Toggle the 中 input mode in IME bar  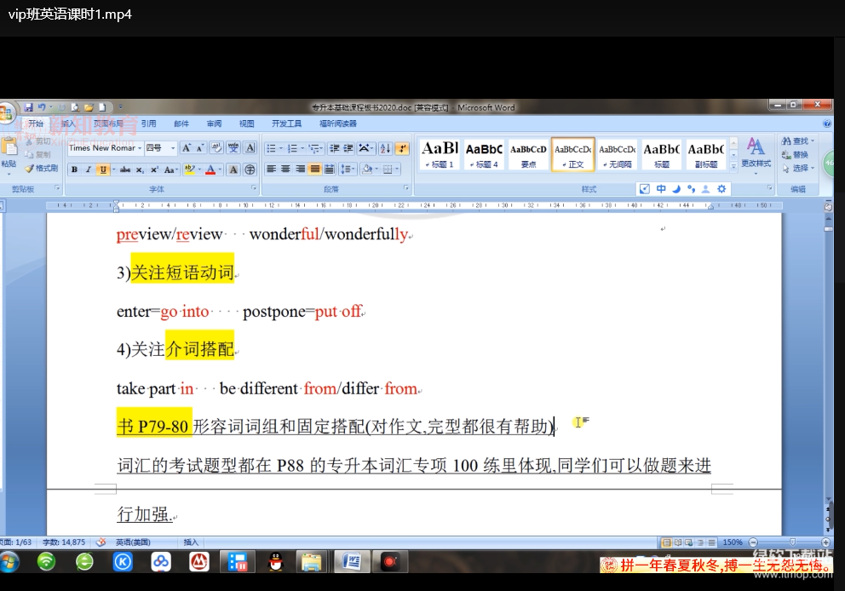tap(661, 188)
